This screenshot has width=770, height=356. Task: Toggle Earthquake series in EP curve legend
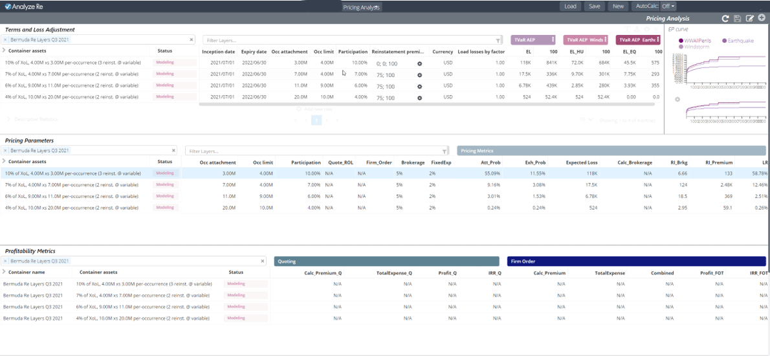click(x=740, y=41)
